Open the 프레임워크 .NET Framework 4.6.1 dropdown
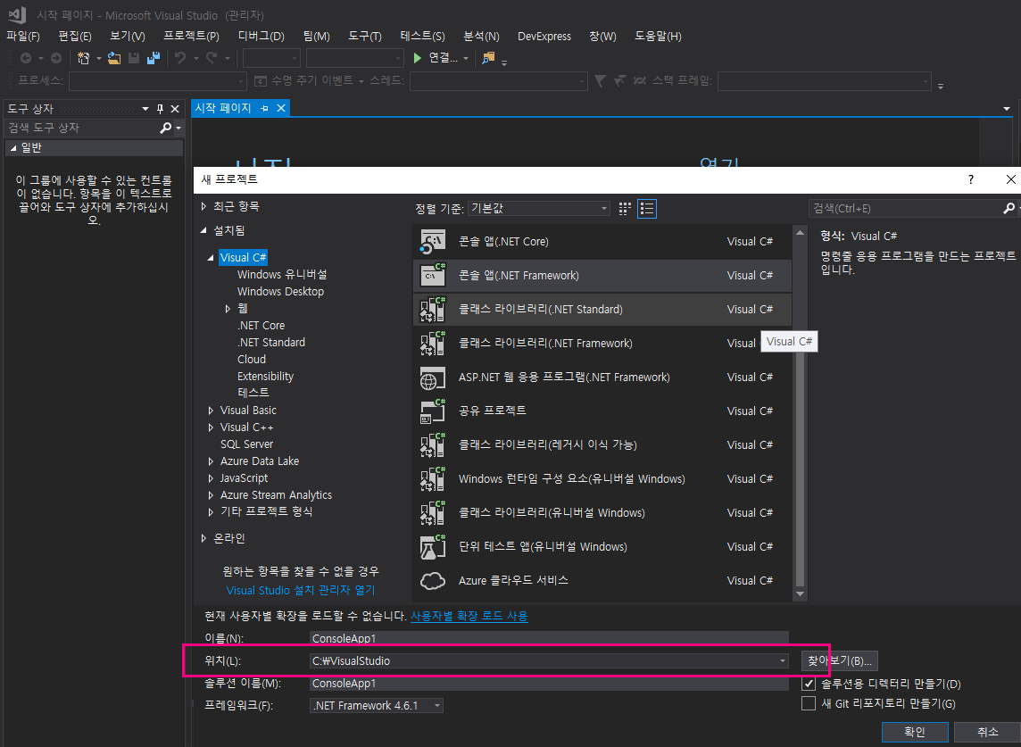 377,705
